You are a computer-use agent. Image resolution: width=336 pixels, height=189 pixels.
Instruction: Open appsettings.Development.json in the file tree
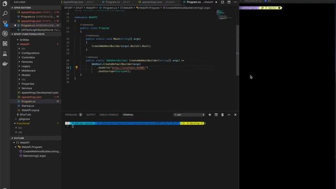click(40, 92)
